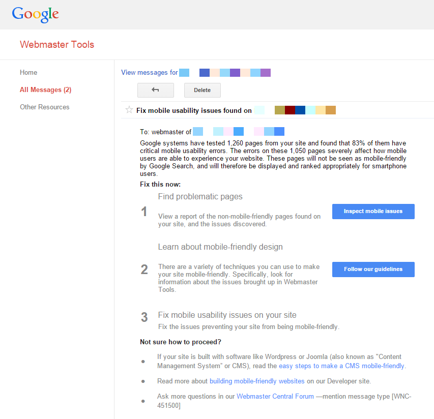This screenshot has height=419, width=434.
Task: Click 'View messages for' link
Action: [150, 73]
